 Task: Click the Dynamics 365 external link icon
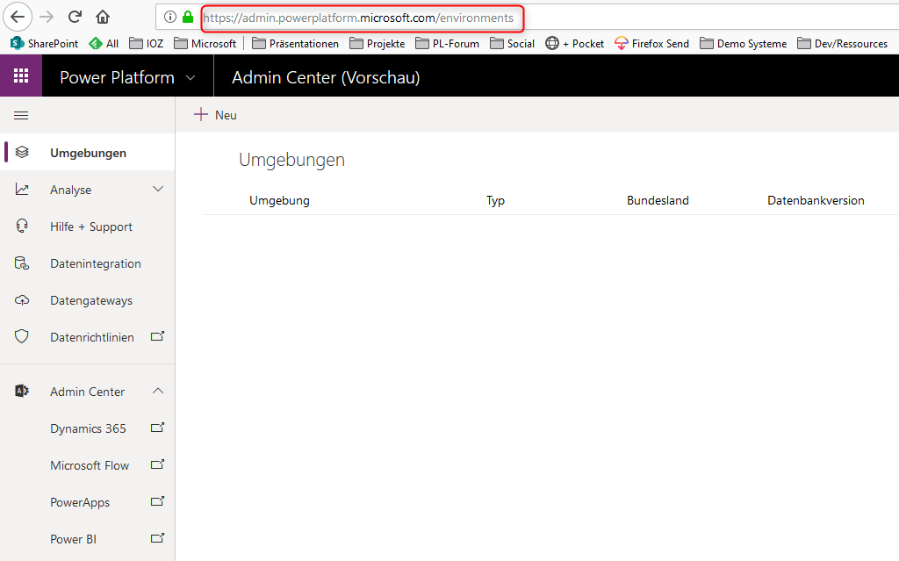coord(158,428)
